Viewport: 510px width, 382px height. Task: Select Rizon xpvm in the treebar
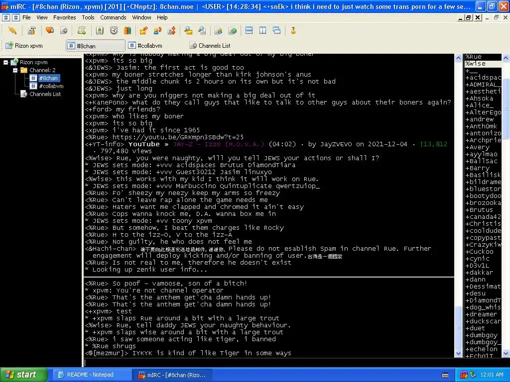(x=33, y=62)
